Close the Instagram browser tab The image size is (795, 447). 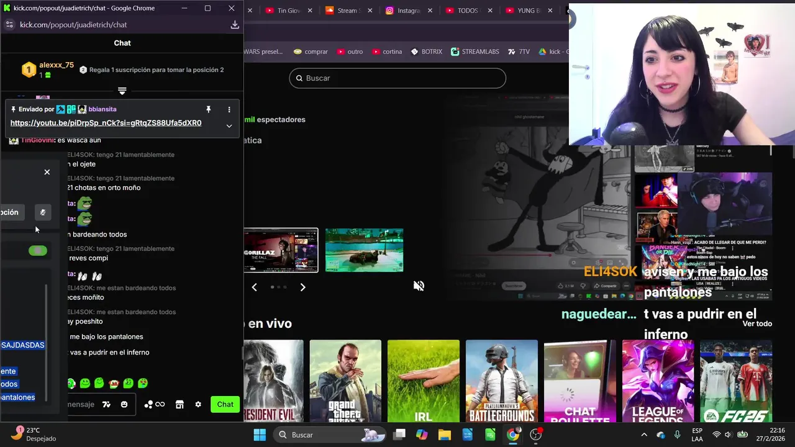tap(430, 11)
